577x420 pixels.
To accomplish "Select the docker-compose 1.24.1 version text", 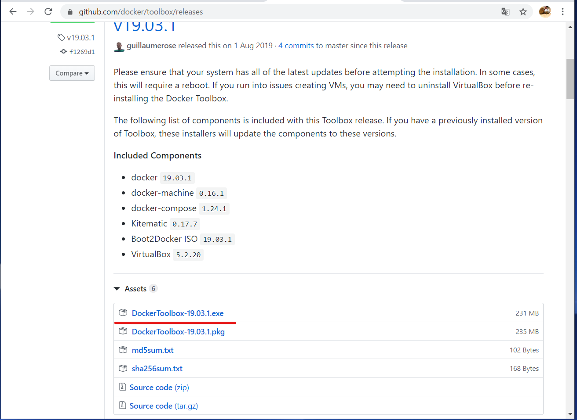I will pos(214,208).
